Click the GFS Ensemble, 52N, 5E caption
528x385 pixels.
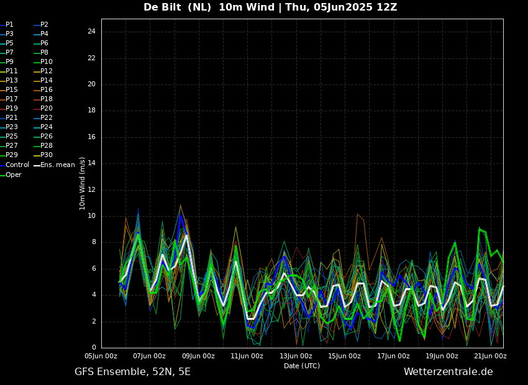pyautogui.click(x=132, y=372)
